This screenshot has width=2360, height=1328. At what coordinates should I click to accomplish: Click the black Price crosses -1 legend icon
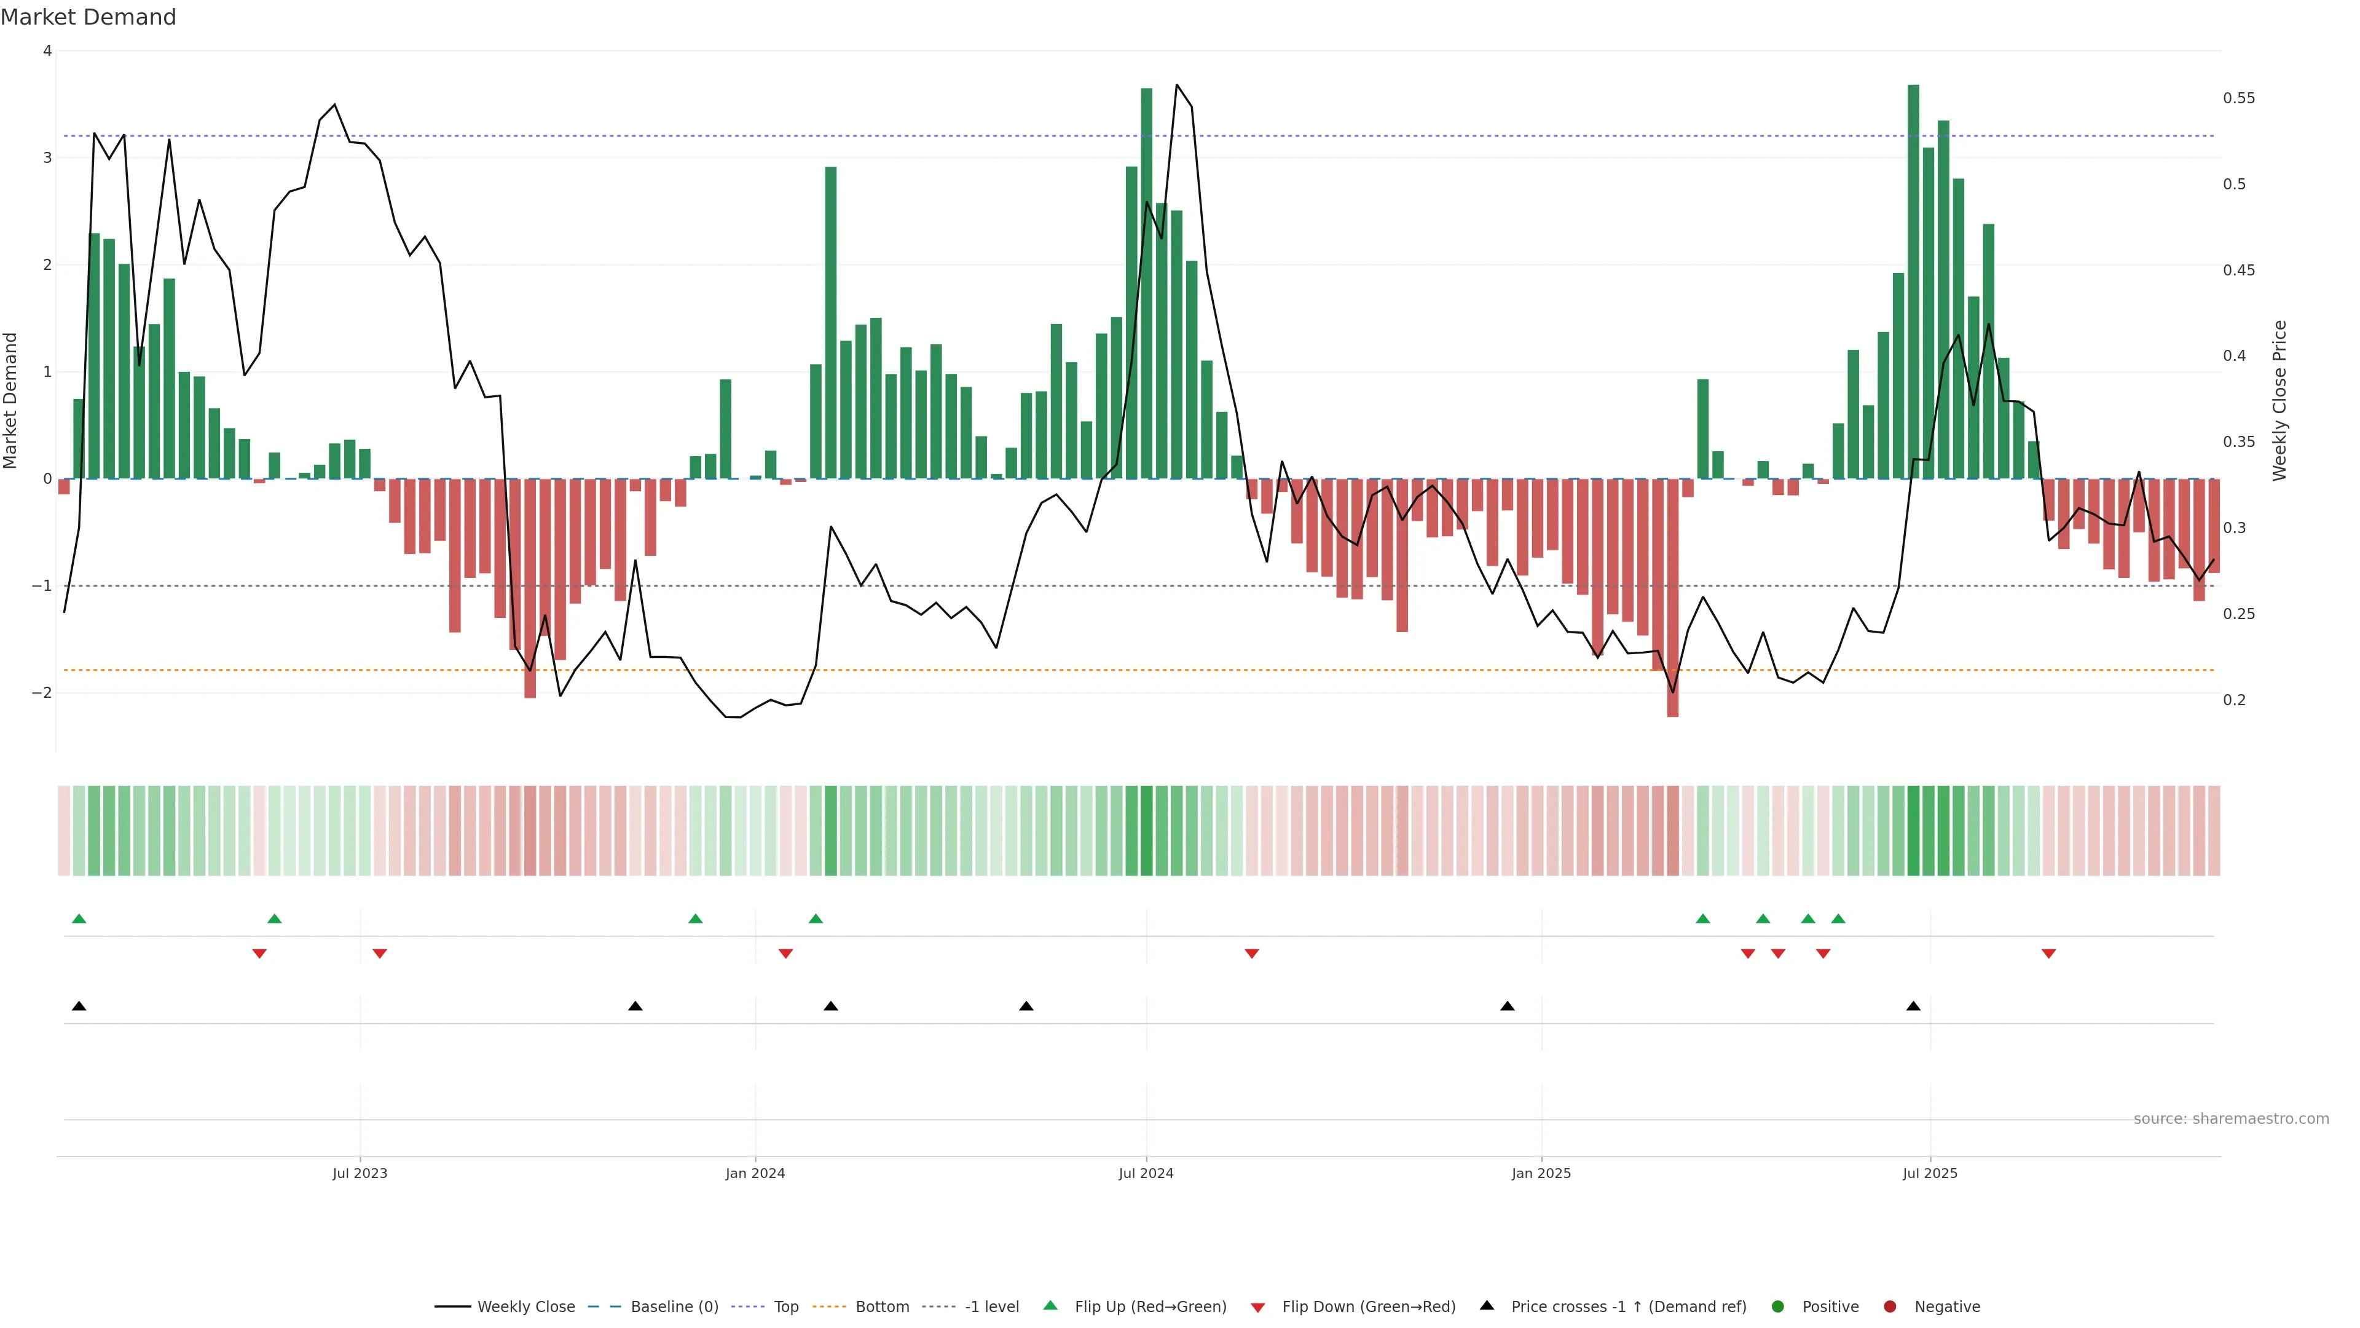coord(1487,1306)
